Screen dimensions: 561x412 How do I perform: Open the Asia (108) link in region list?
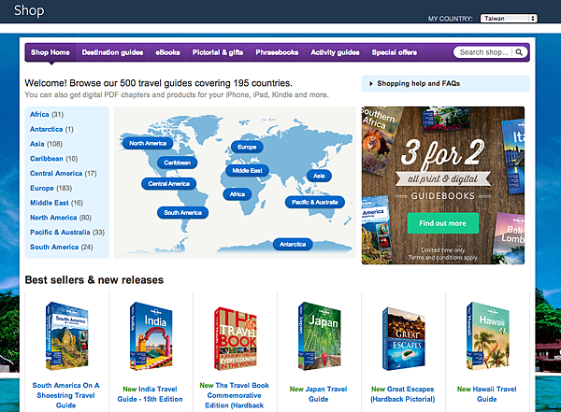tap(46, 144)
